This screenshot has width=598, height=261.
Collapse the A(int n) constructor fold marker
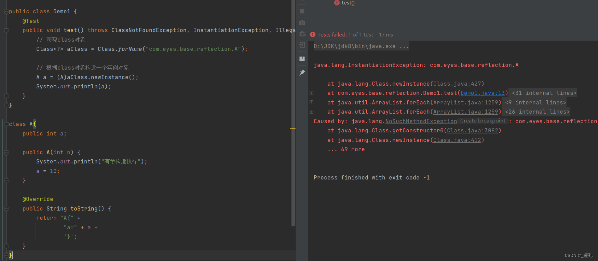(x=6, y=153)
